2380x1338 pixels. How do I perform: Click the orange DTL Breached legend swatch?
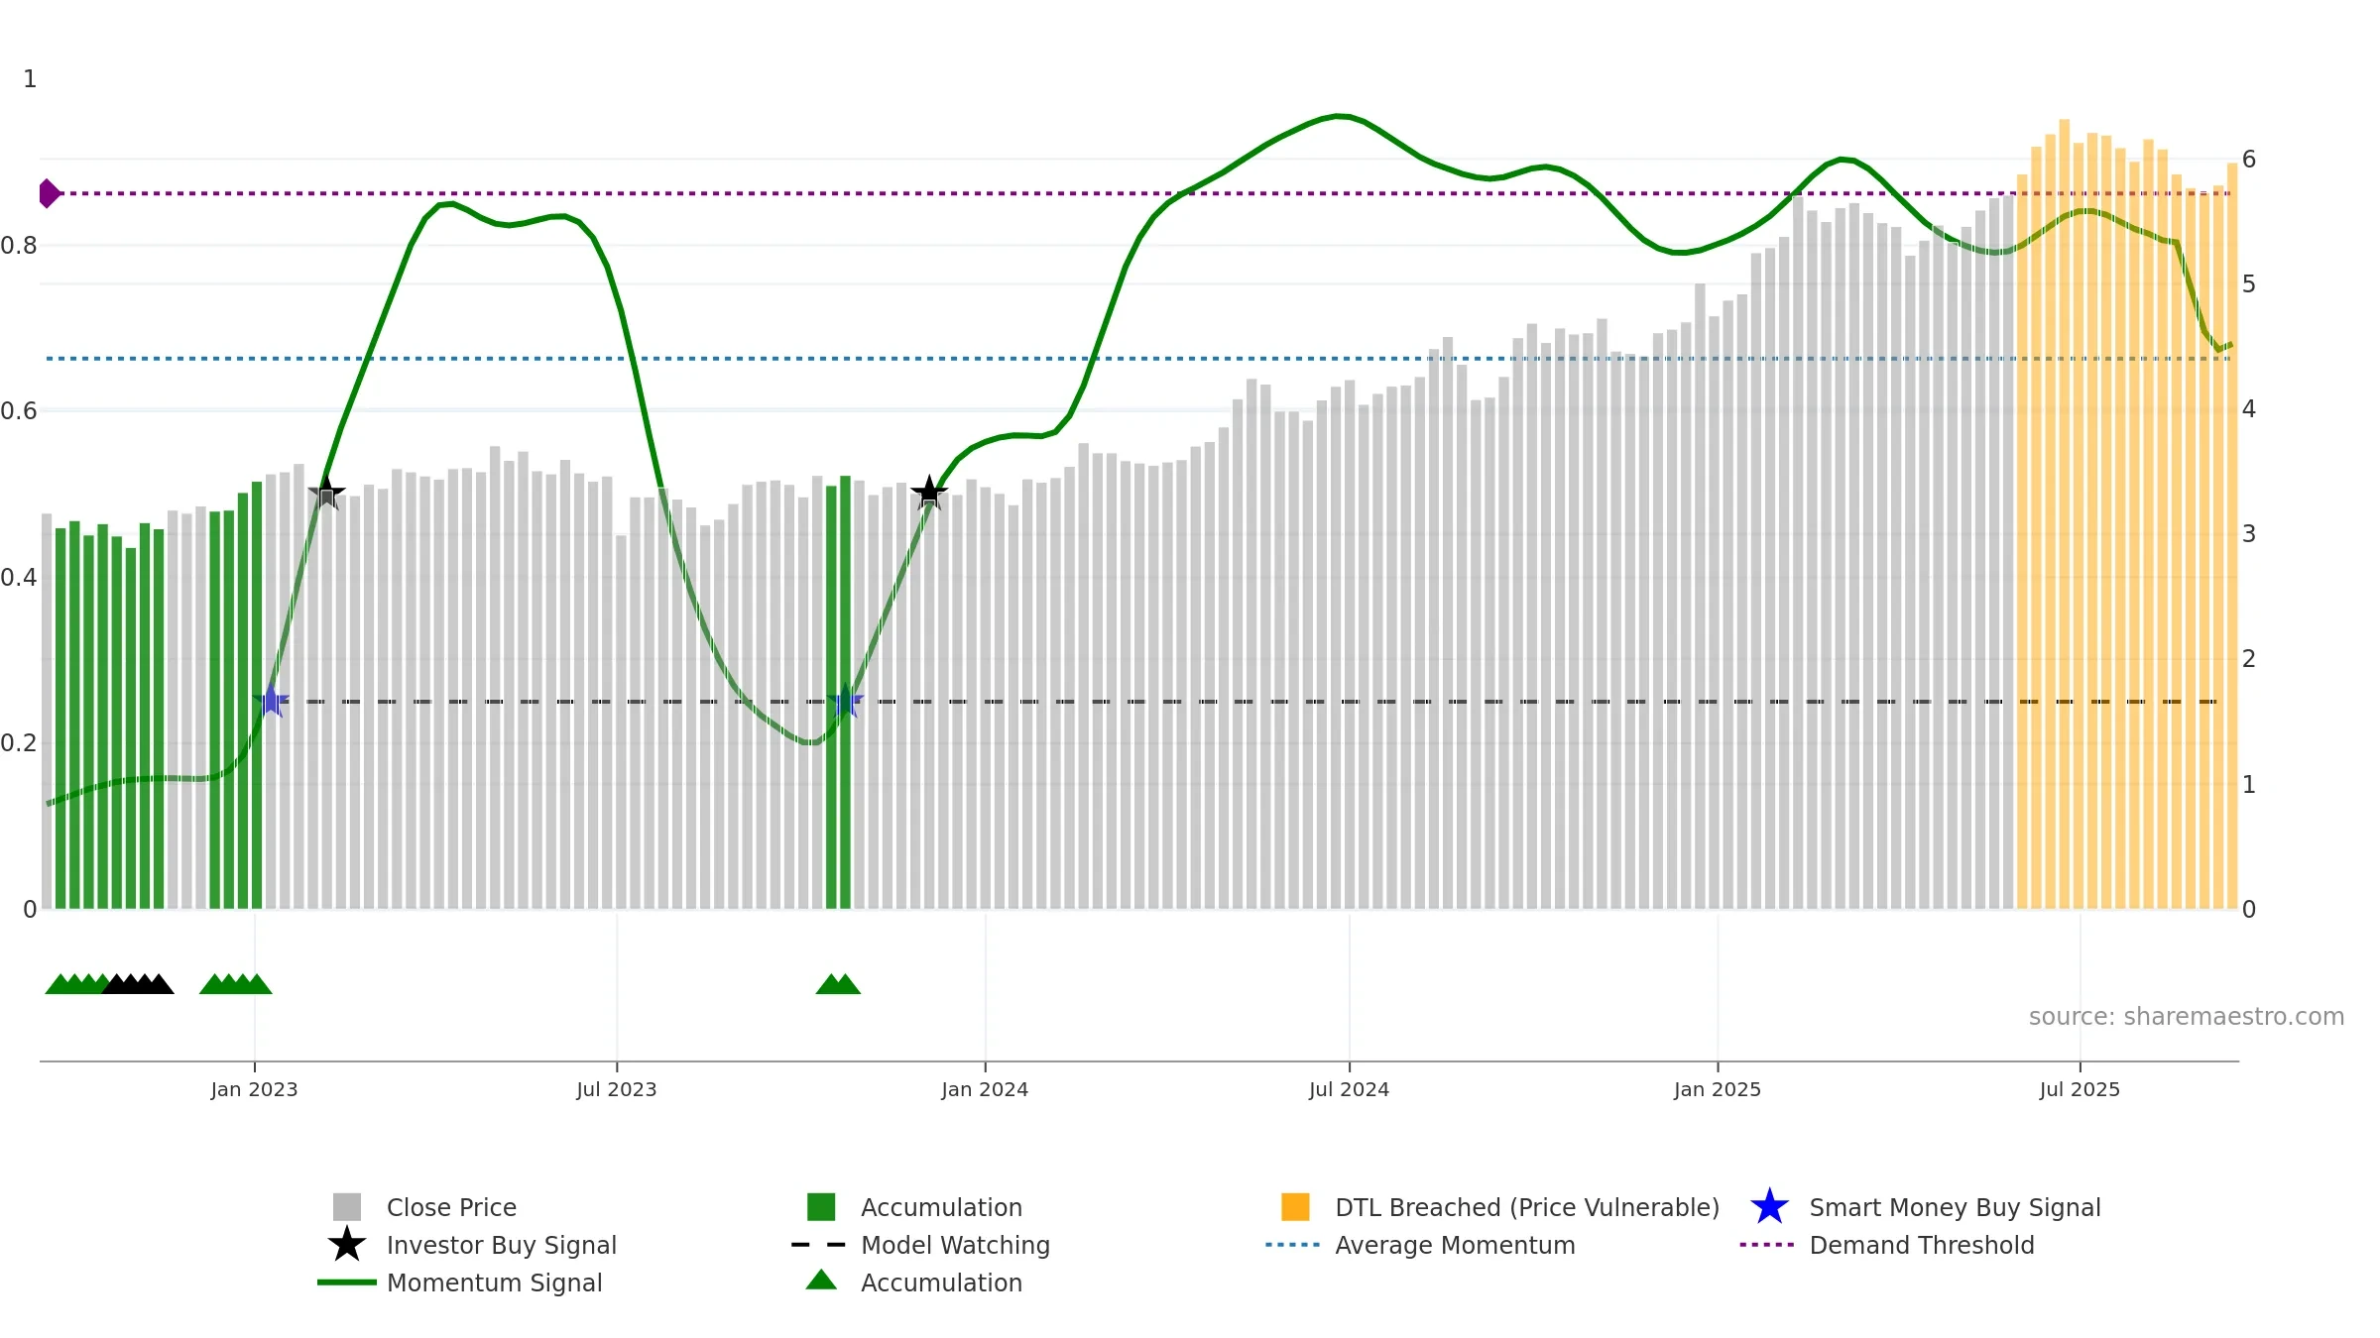click(1295, 1207)
